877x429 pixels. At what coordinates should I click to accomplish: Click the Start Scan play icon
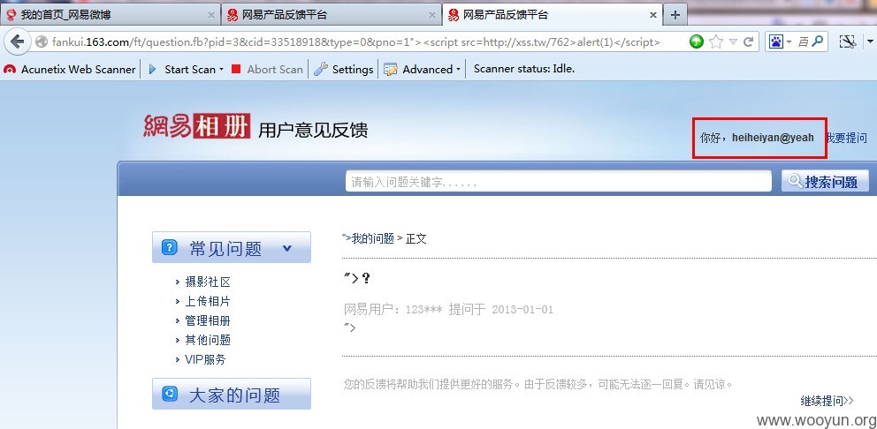[152, 69]
